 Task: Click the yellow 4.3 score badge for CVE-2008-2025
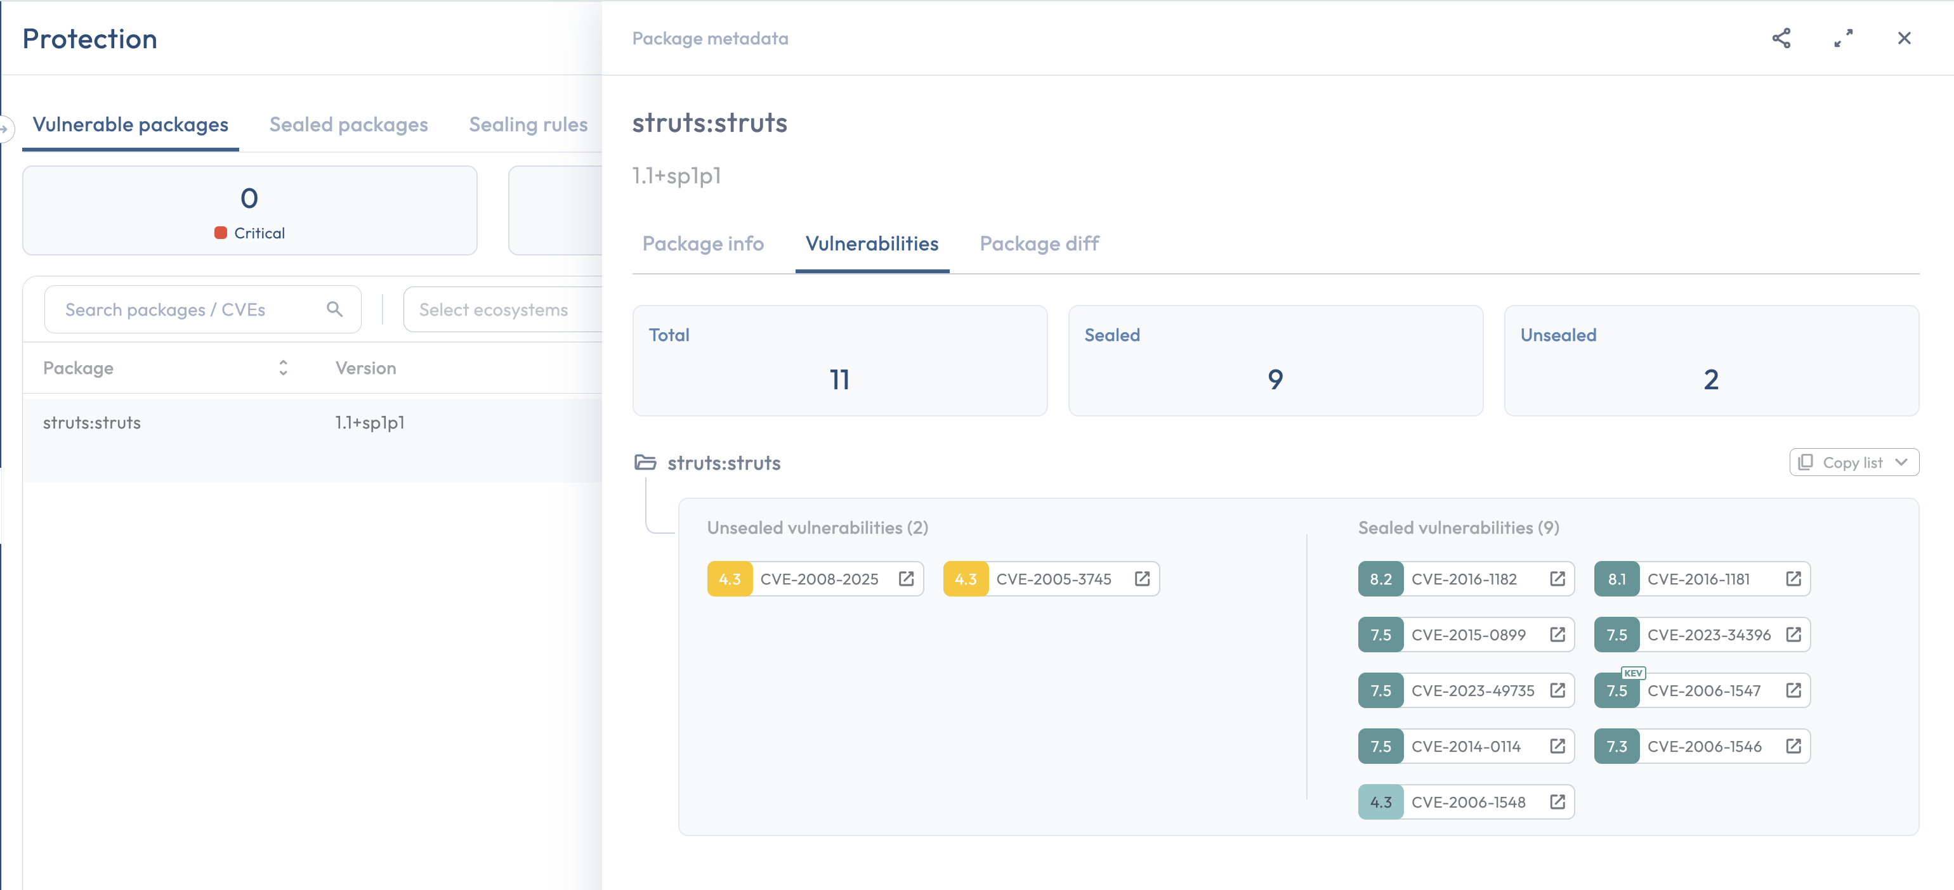730,579
